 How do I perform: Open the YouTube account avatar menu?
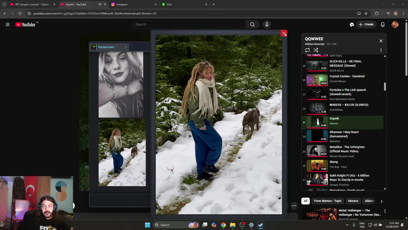(395, 25)
